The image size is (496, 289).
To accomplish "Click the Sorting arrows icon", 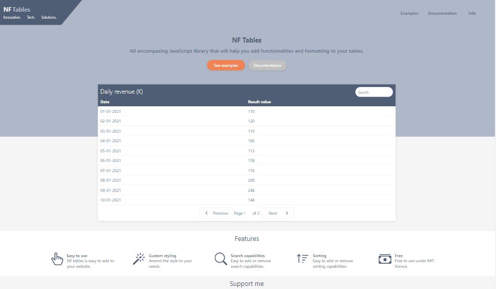I will 302,259.
